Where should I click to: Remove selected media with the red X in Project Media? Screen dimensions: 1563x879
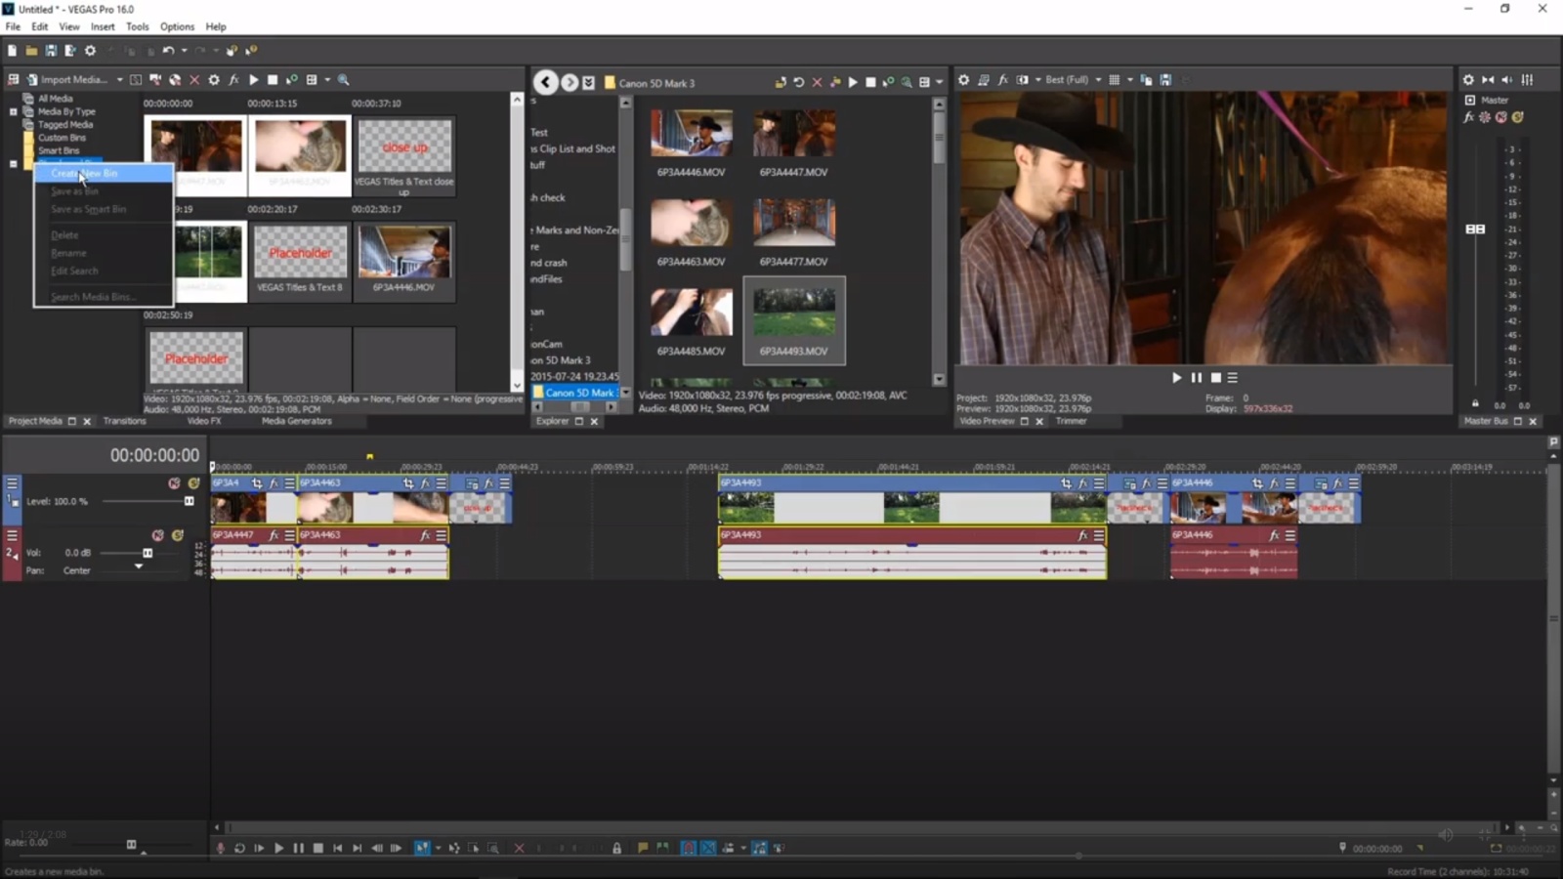pyautogui.click(x=194, y=80)
